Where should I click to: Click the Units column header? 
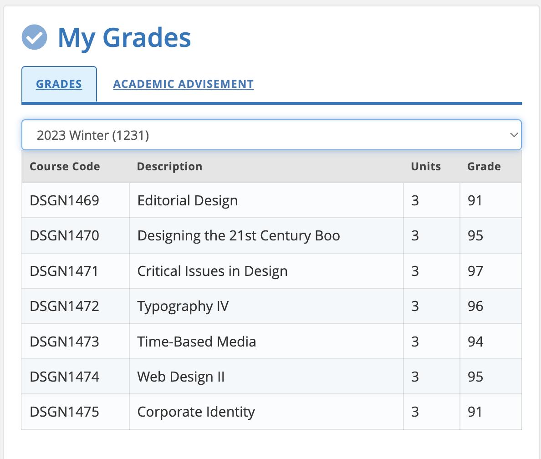tap(425, 166)
